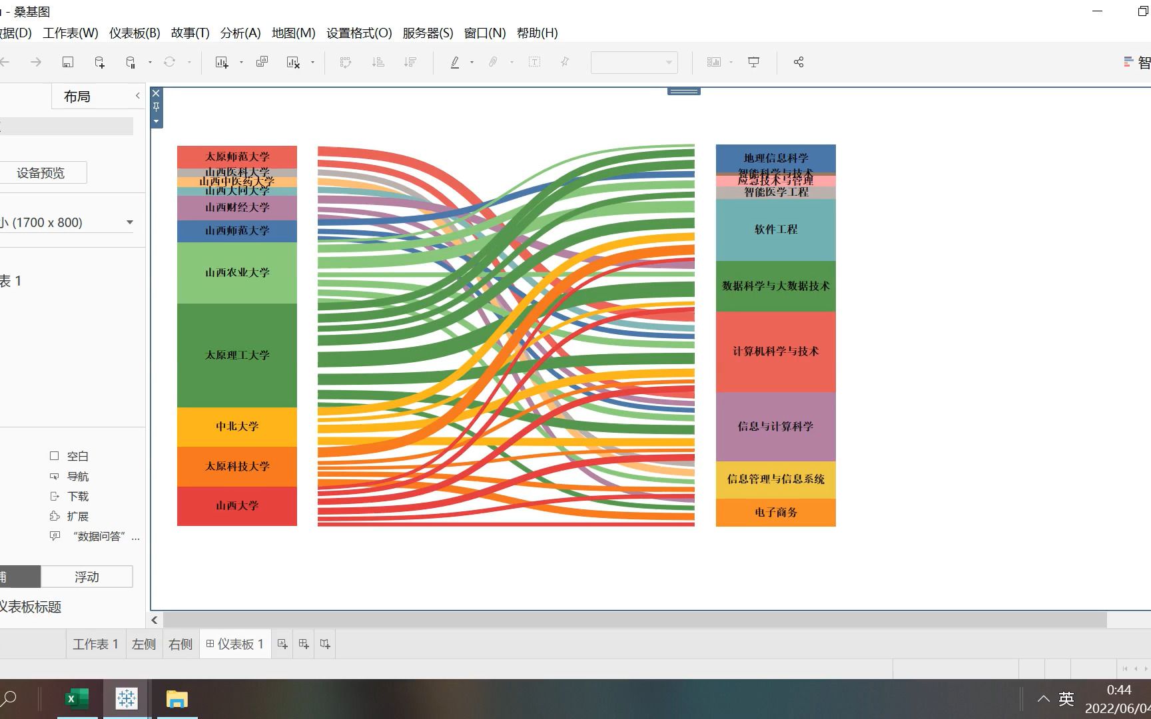Image resolution: width=1151 pixels, height=719 pixels.
Task: Add new dashboard tab icon
Action: pyautogui.click(x=304, y=644)
